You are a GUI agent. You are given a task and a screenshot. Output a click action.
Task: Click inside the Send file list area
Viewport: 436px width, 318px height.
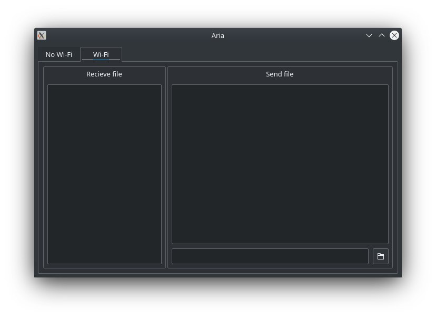coord(280,165)
